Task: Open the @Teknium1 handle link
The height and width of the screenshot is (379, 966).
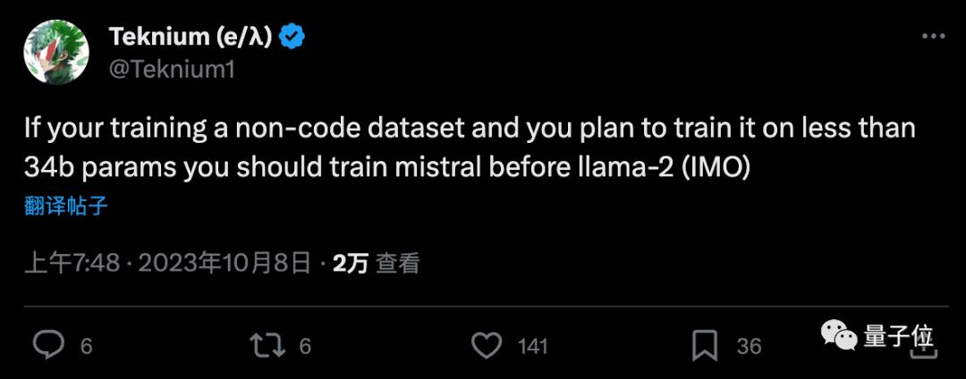Action: click(171, 68)
